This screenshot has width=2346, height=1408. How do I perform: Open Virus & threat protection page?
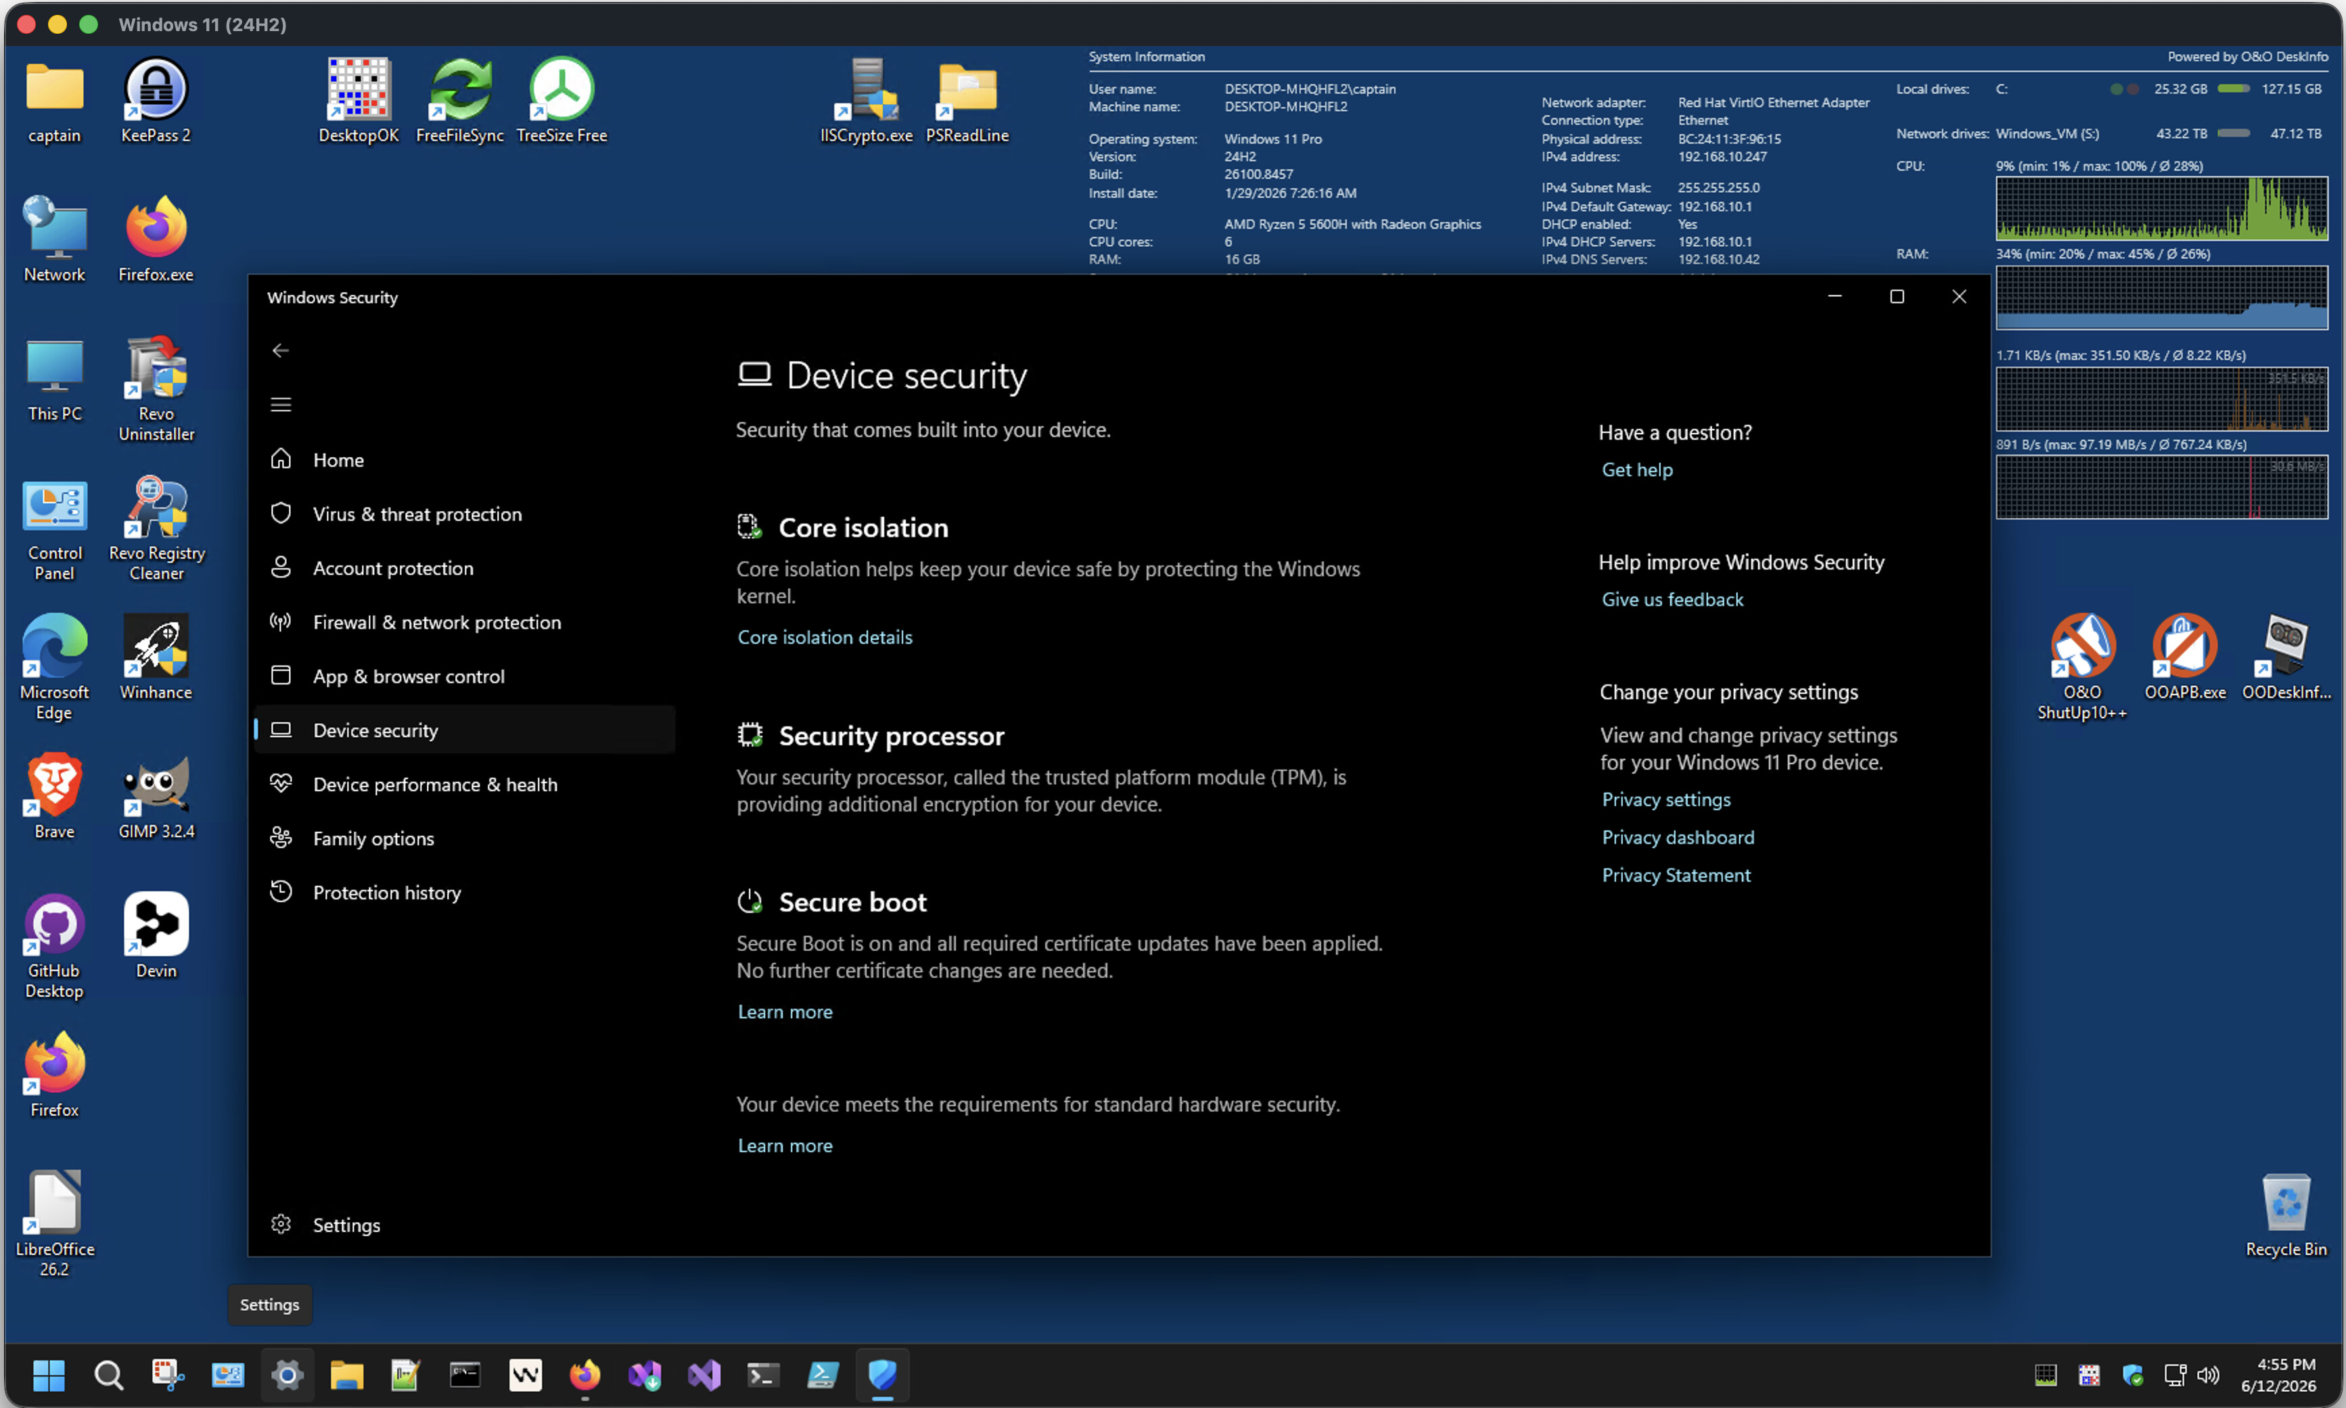(465, 513)
